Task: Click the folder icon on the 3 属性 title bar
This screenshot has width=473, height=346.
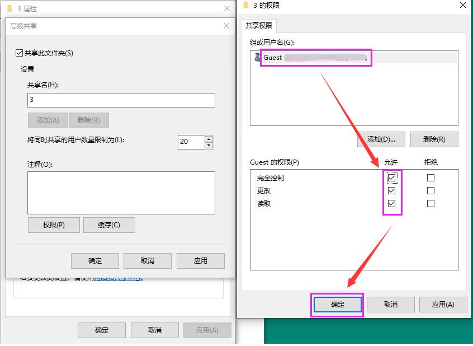Action: point(9,8)
